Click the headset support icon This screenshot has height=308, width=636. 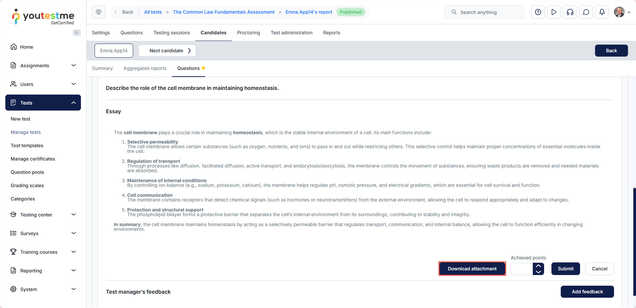click(x=570, y=12)
